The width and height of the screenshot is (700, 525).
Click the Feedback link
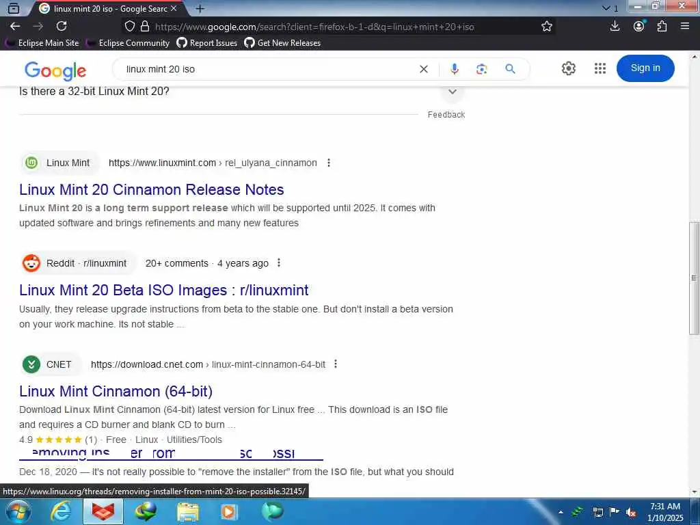[x=446, y=115]
